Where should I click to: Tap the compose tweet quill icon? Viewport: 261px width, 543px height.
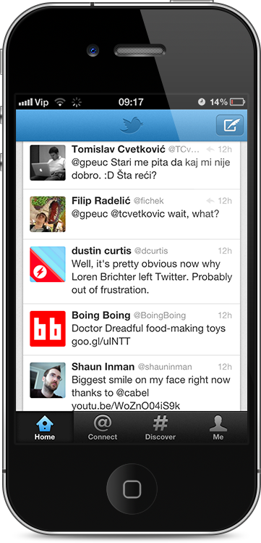(230, 125)
